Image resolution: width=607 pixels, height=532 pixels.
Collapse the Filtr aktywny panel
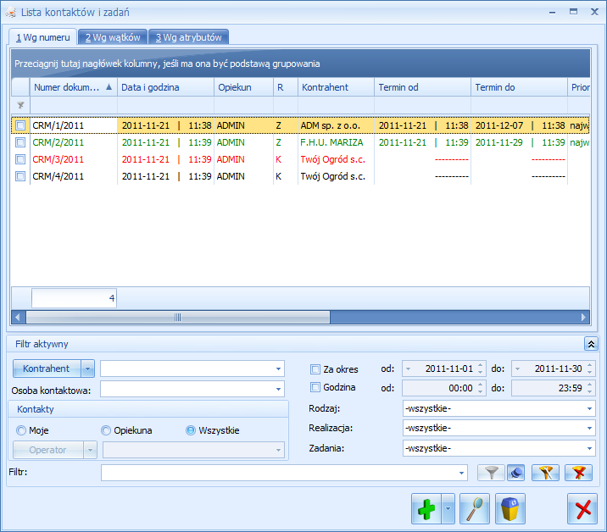(x=591, y=344)
